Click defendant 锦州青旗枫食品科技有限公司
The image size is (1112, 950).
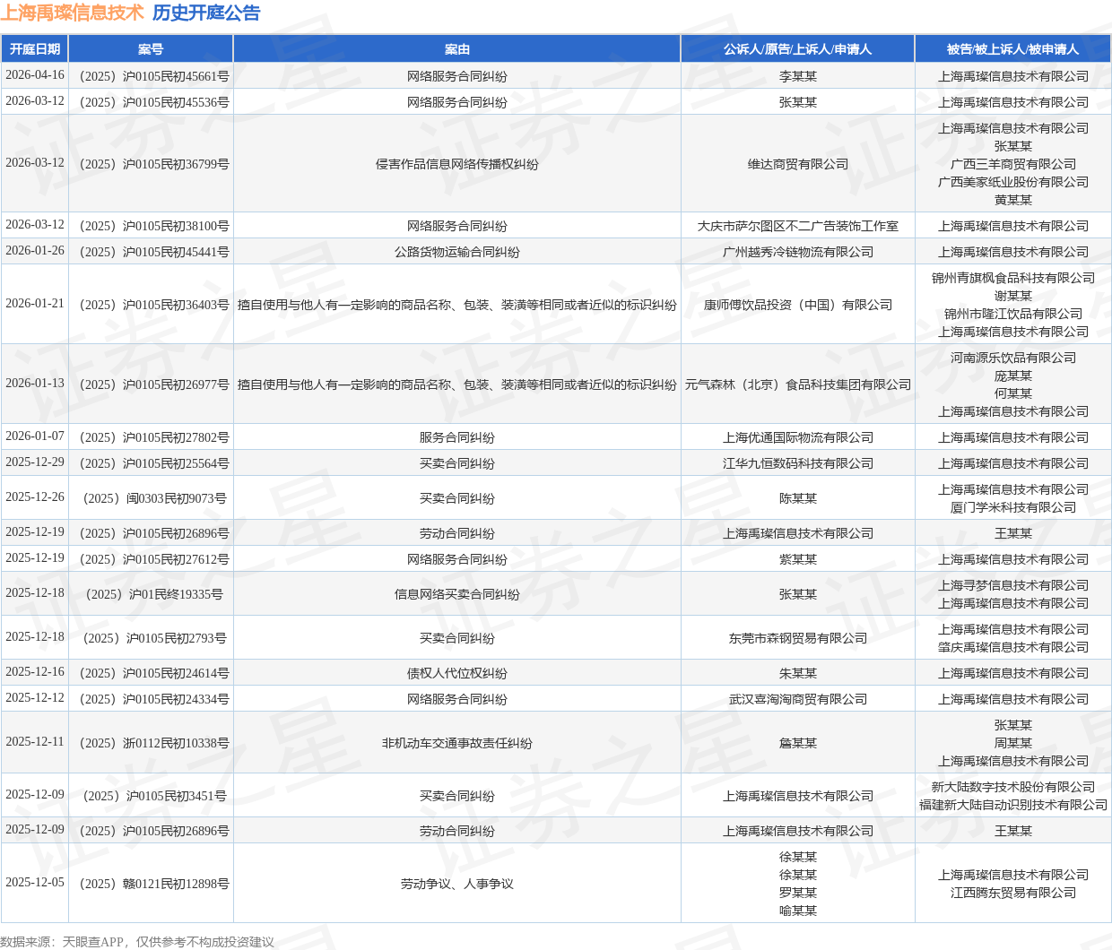coord(1013,279)
